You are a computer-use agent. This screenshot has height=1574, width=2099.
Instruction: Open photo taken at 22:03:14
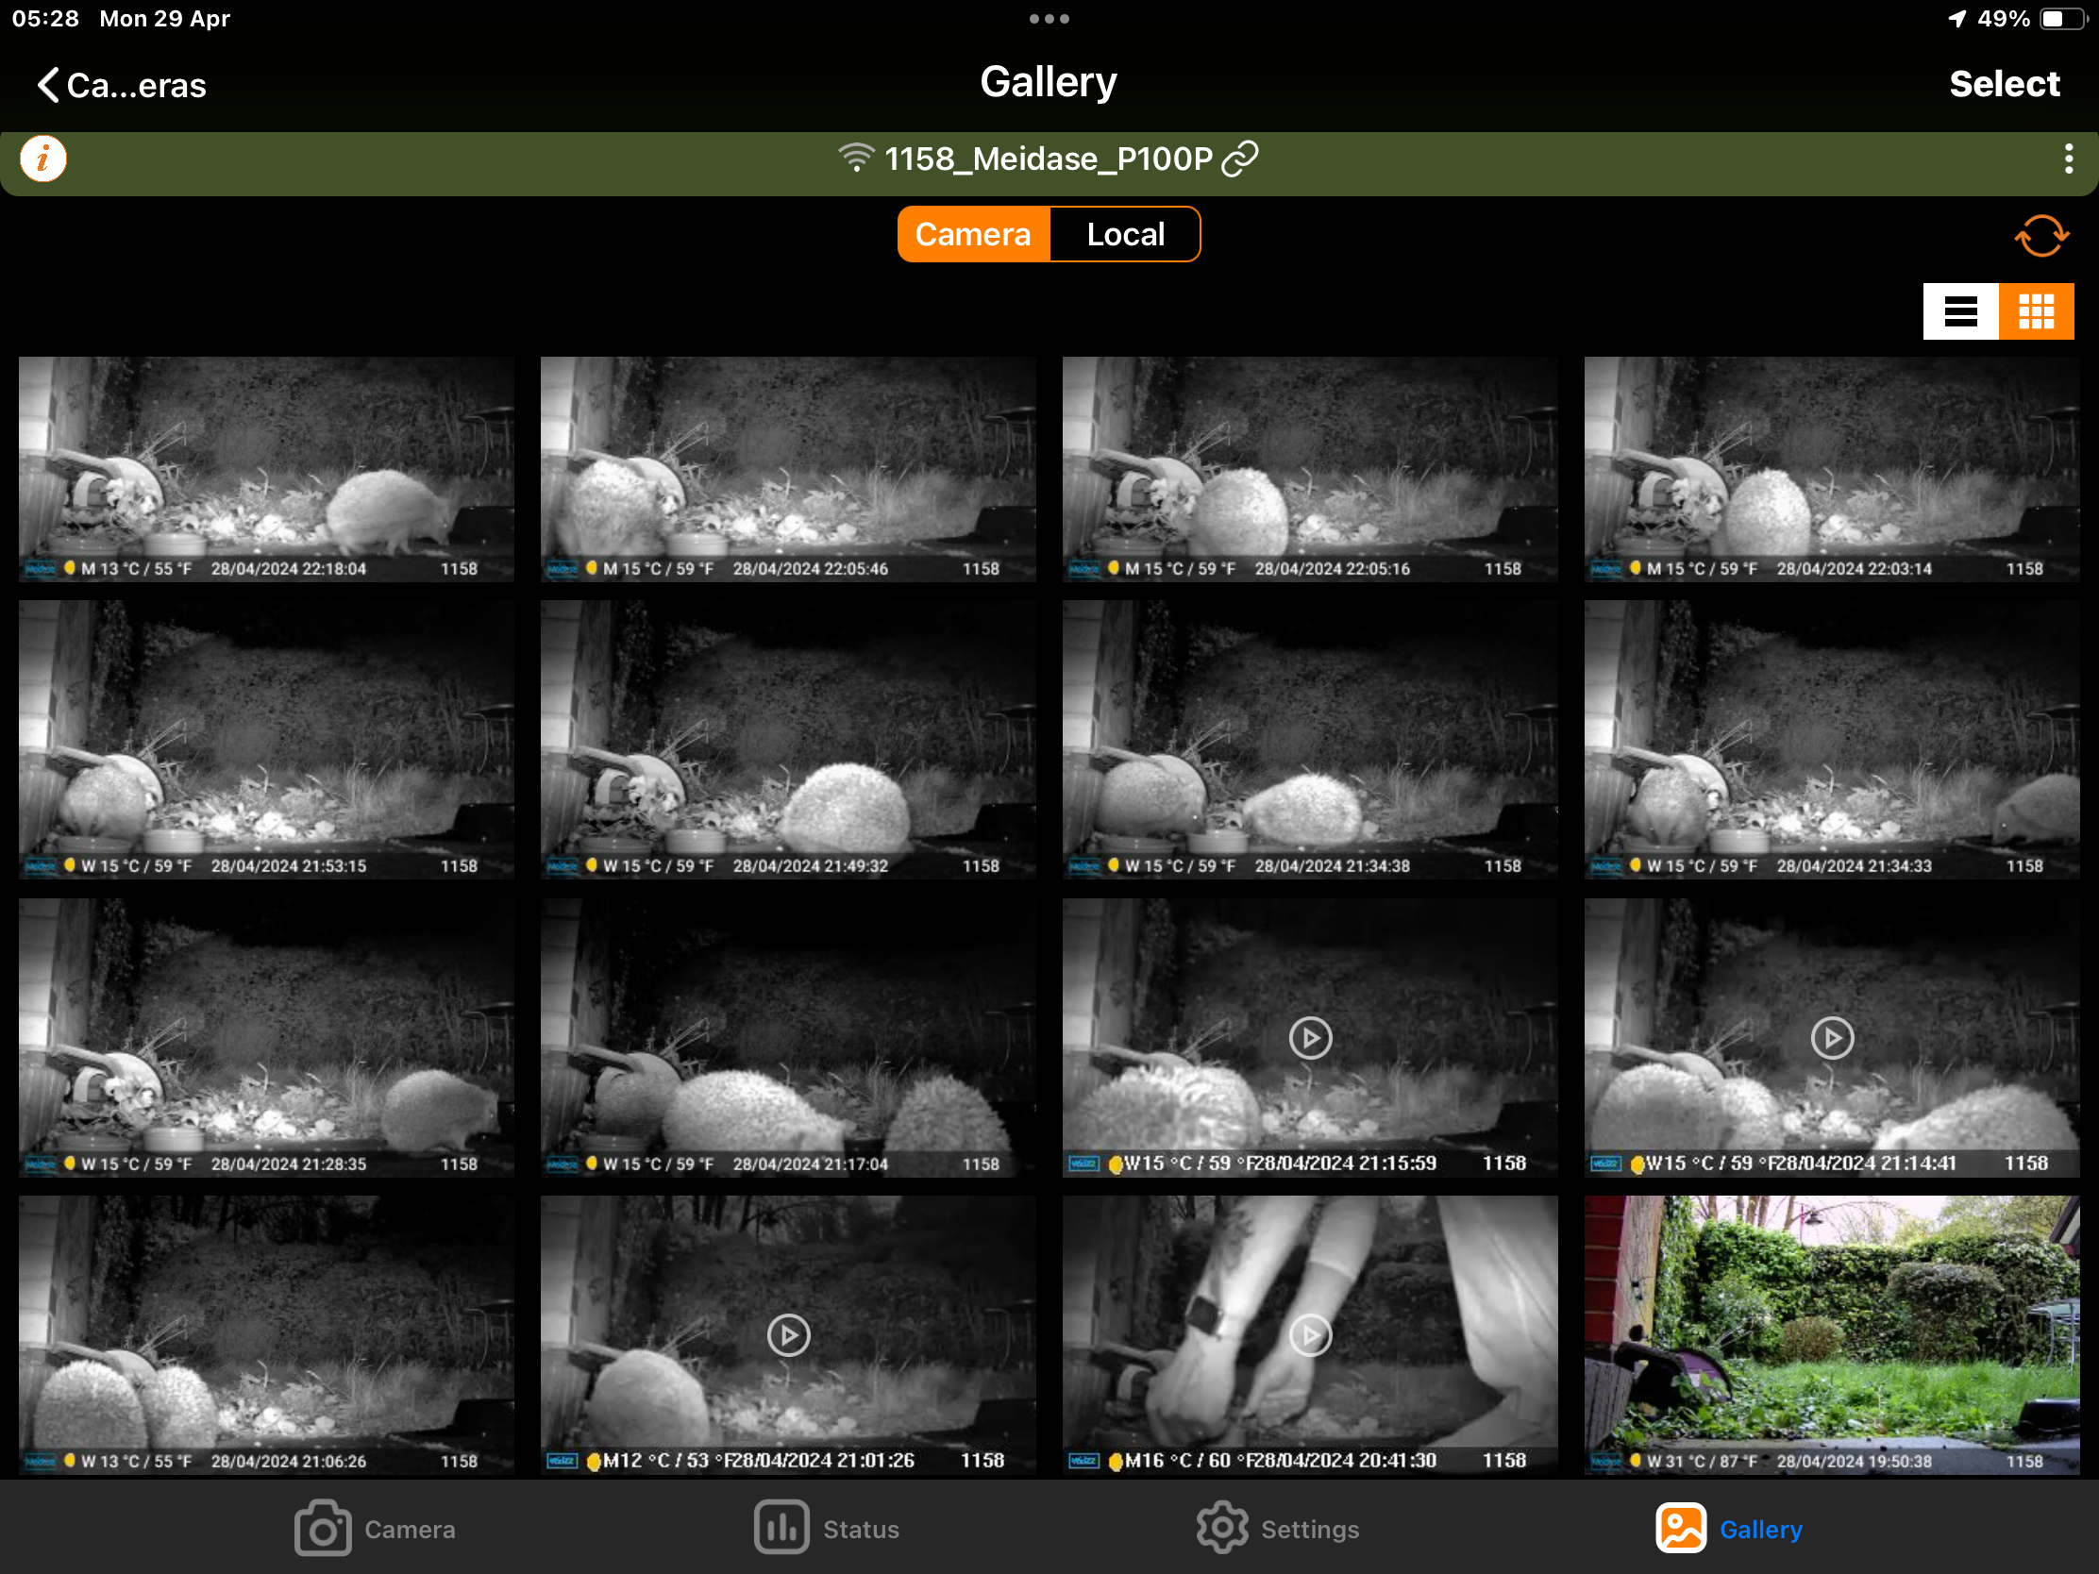point(1831,469)
